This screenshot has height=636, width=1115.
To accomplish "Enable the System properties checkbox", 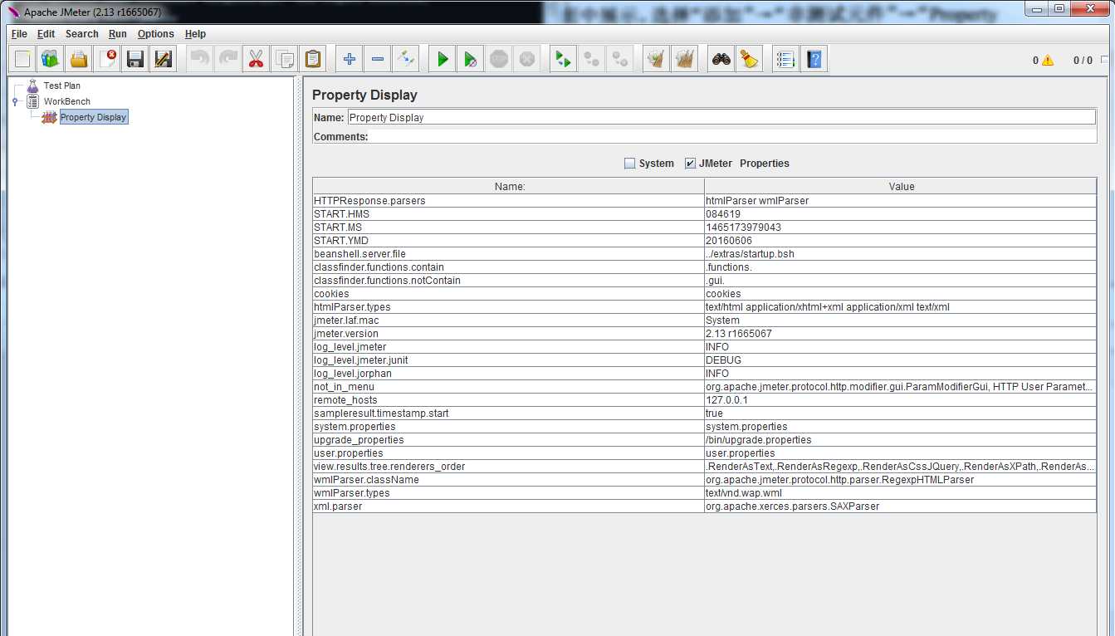I will [x=629, y=164].
